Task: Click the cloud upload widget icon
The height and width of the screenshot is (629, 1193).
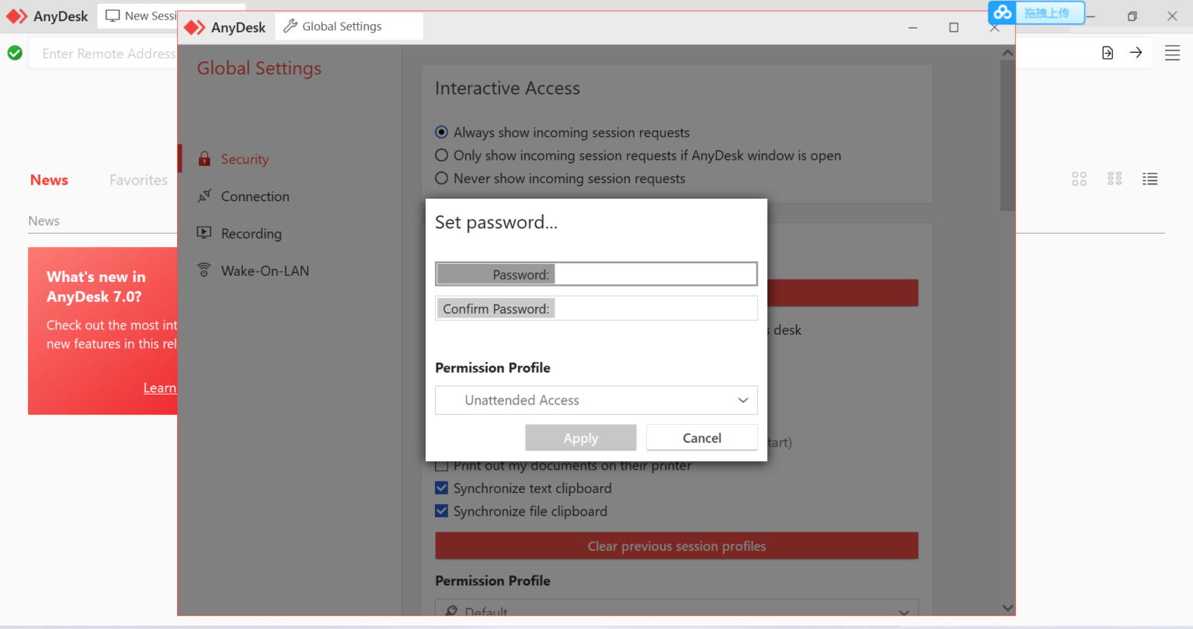Action: 1003,12
